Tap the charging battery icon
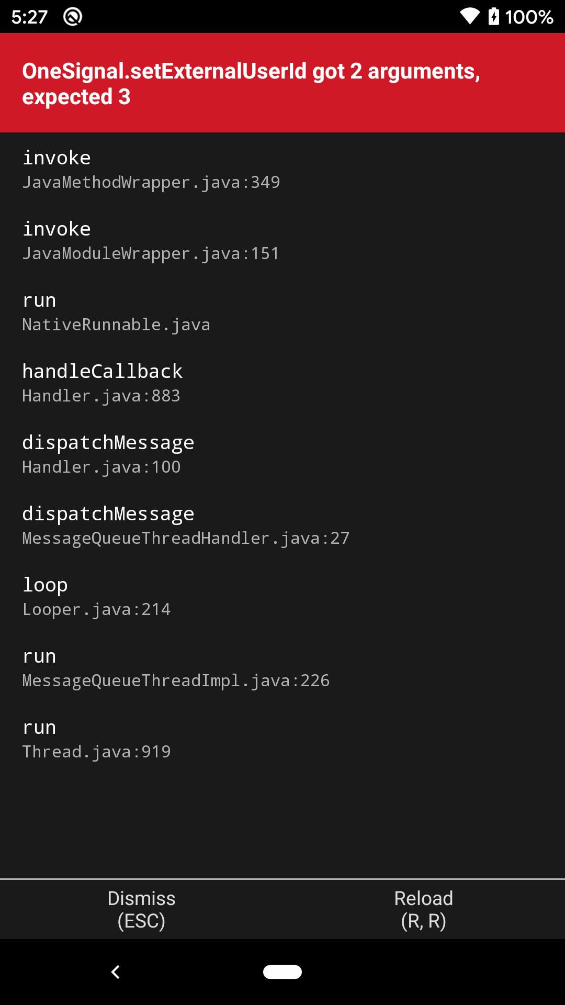Screen dimensions: 565x1005 pyautogui.click(x=494, y=17)
